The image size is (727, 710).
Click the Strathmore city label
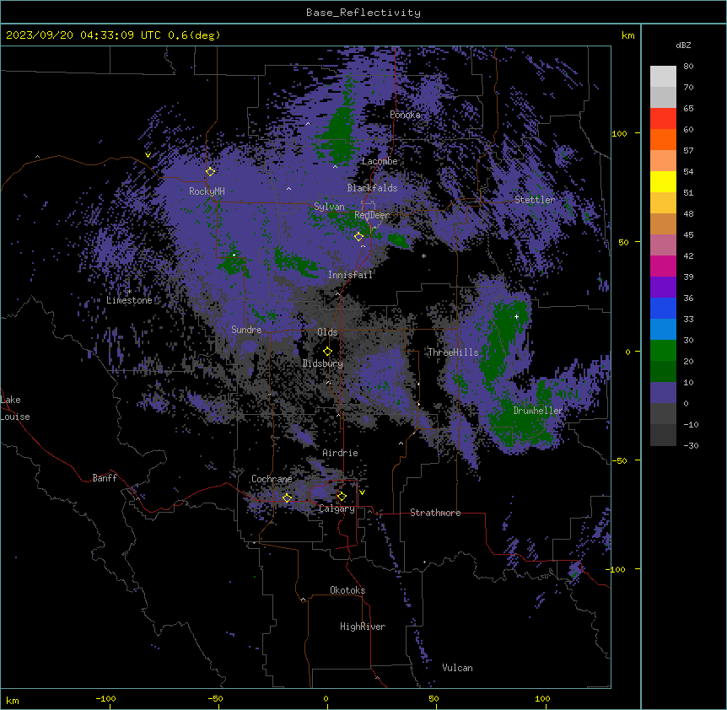click(435, 512)
